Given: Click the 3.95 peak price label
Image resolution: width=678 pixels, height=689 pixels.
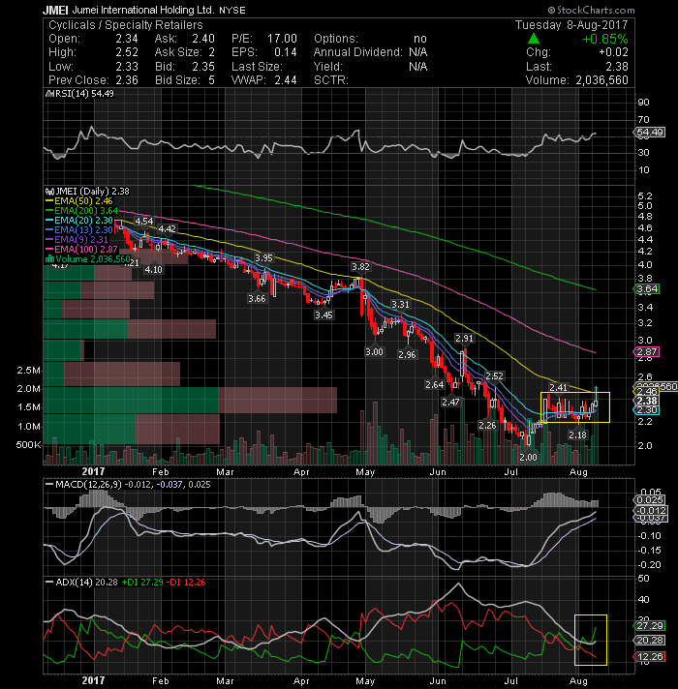Looking at the screenshot, I should 263,258.
